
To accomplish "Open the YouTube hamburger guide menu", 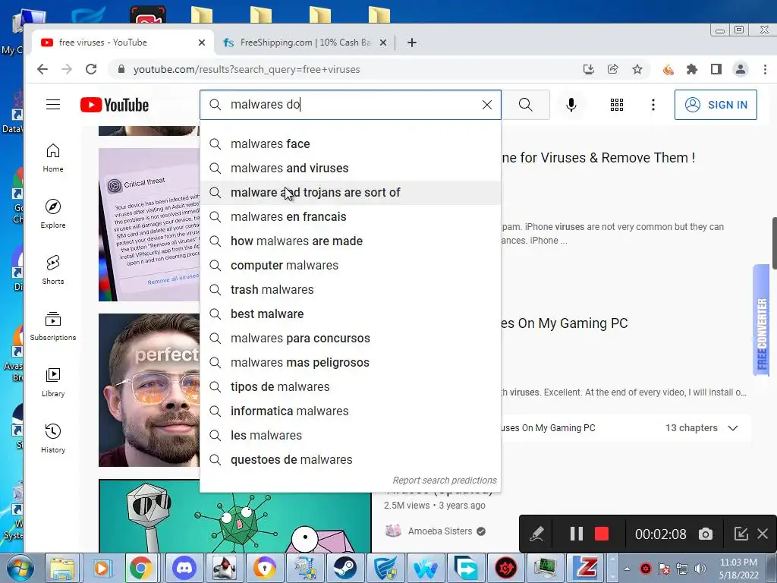I will click(53, 105).
